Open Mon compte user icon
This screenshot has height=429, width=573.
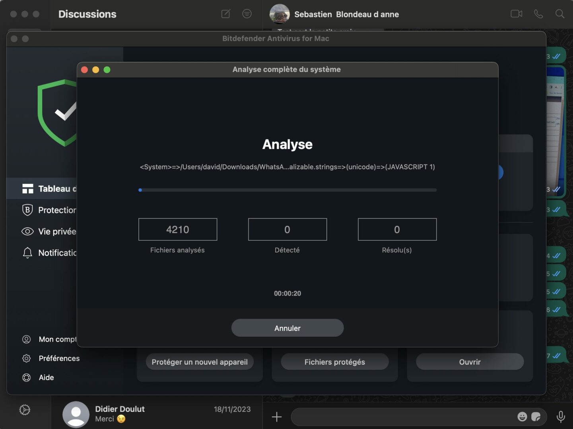(26, 339)
